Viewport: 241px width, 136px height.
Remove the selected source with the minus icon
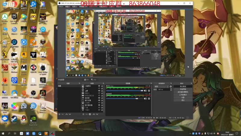86,114
